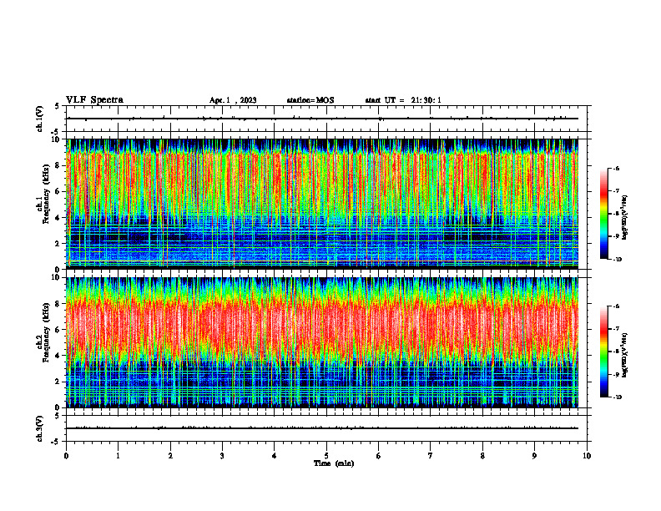The height and width of the screenshot is (511, 661).
Task: Click the "VLF Spectra" title text
Action: 94,100
